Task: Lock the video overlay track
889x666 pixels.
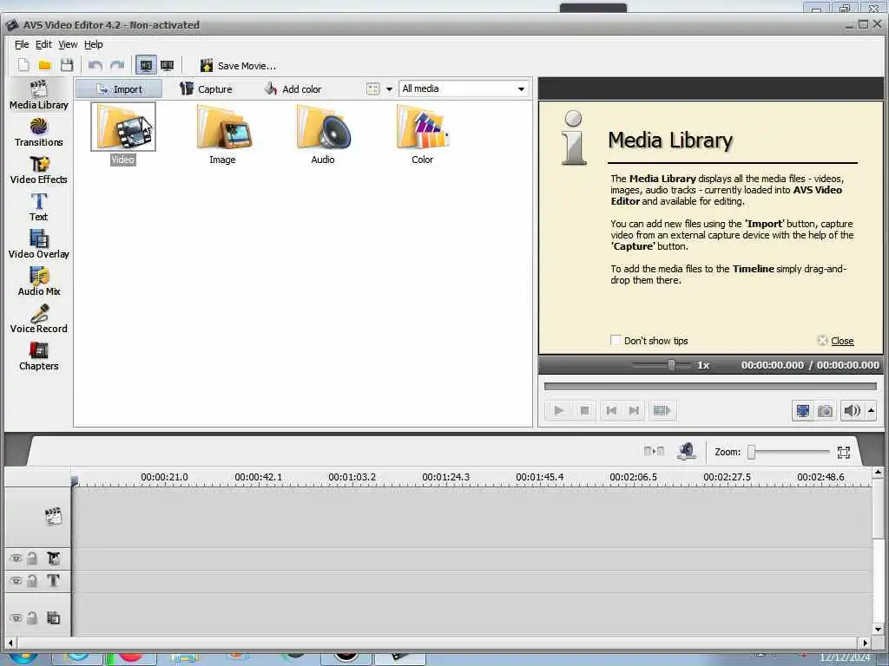Action: click(32, 617)
